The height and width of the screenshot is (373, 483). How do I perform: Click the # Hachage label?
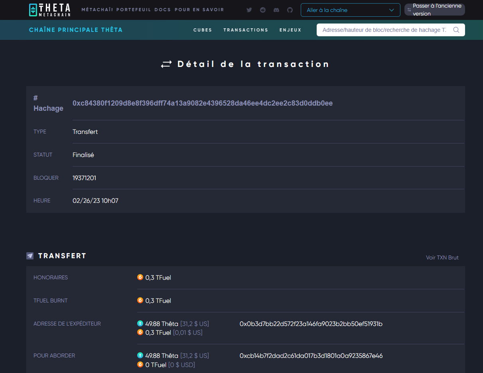(48, 103)
